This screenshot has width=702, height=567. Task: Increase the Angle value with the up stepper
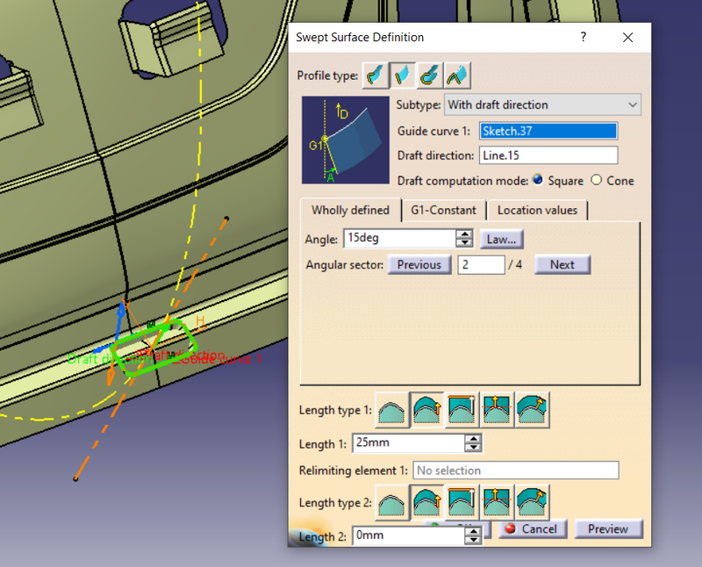(x=466, y=233)
